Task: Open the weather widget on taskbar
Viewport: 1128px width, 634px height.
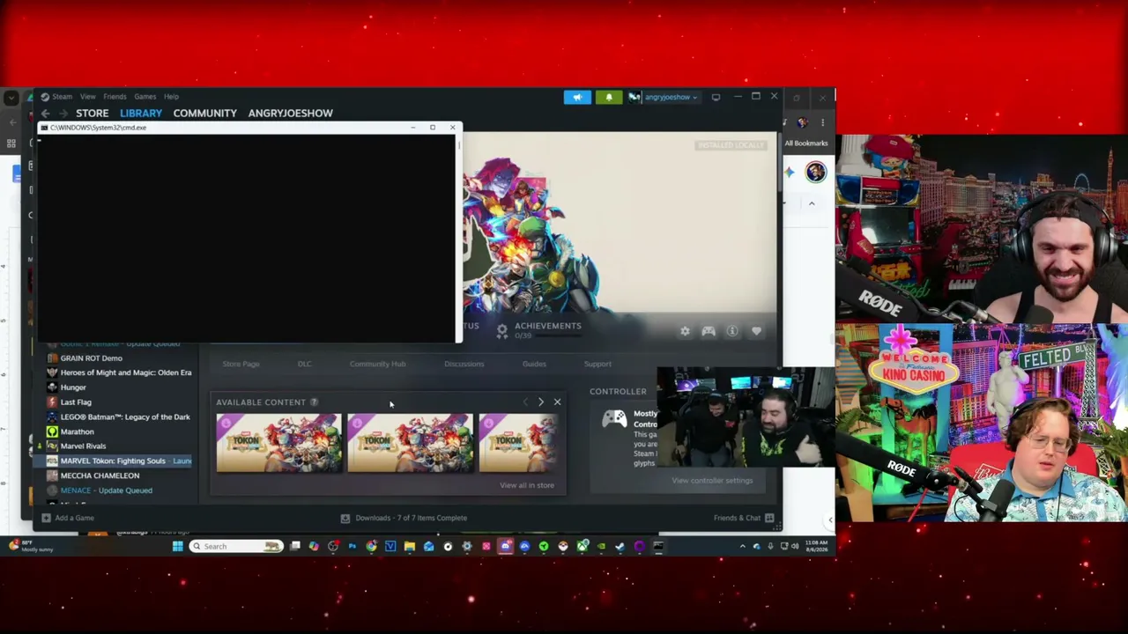Action: click(32, 546)
